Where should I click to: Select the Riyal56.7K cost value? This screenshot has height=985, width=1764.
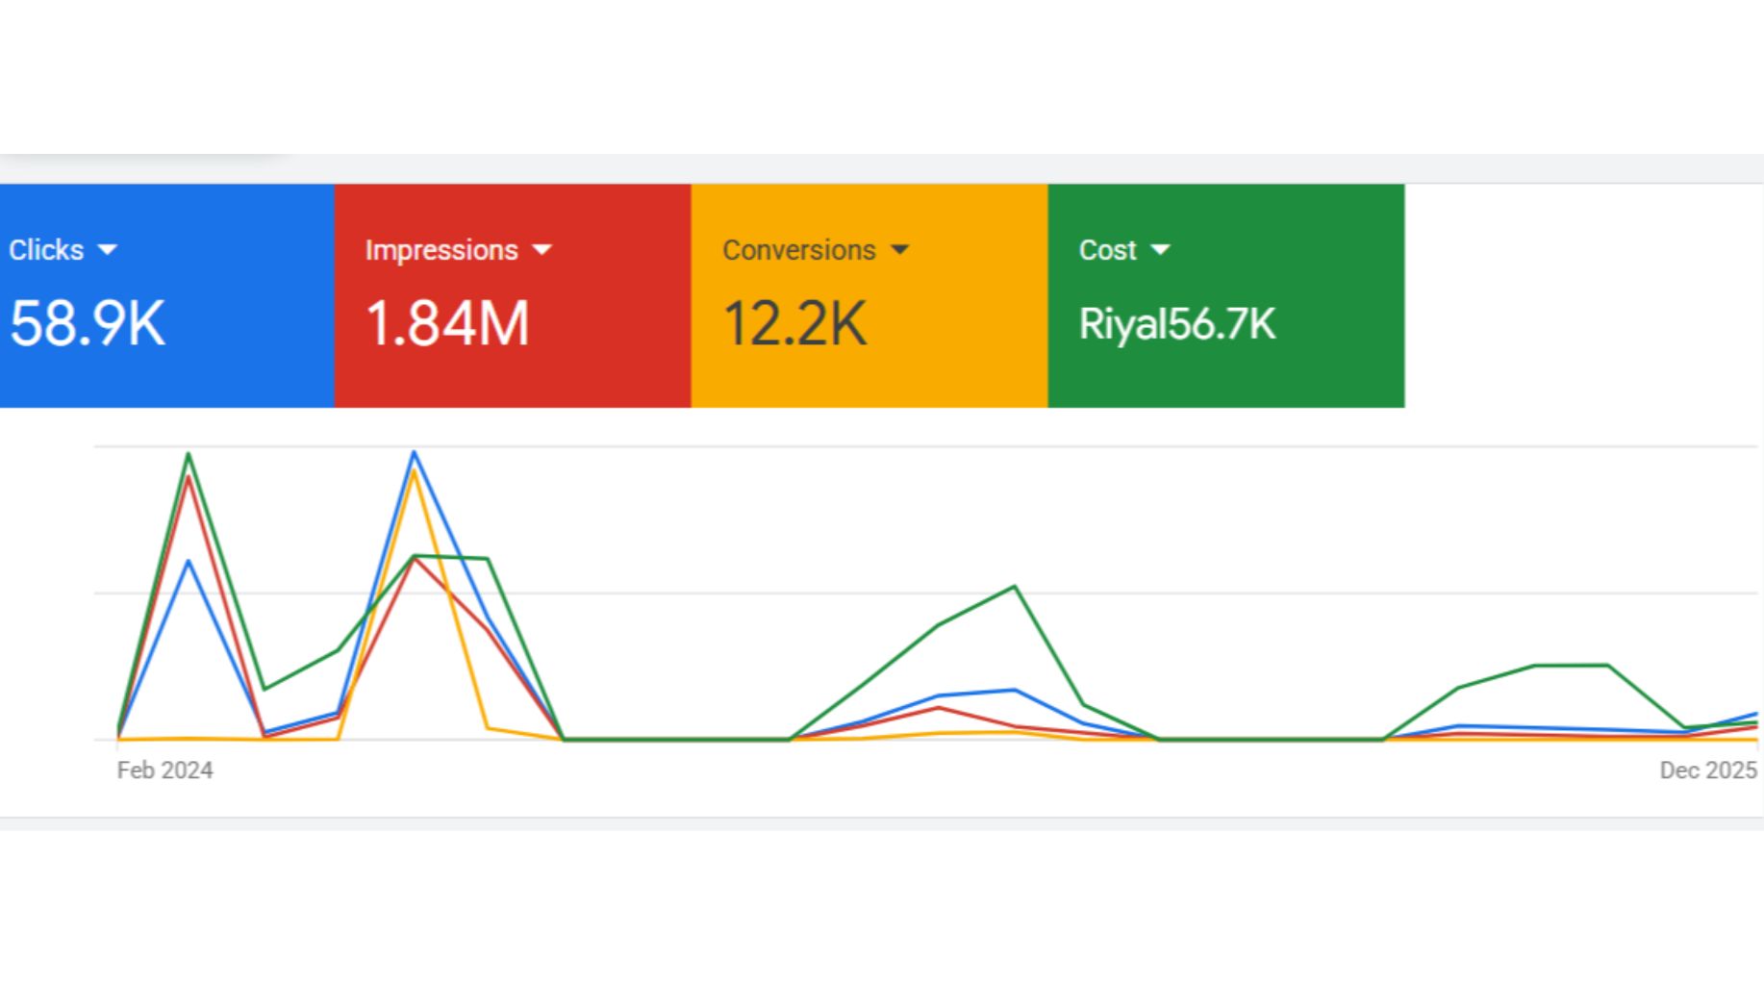point(1176,324)
